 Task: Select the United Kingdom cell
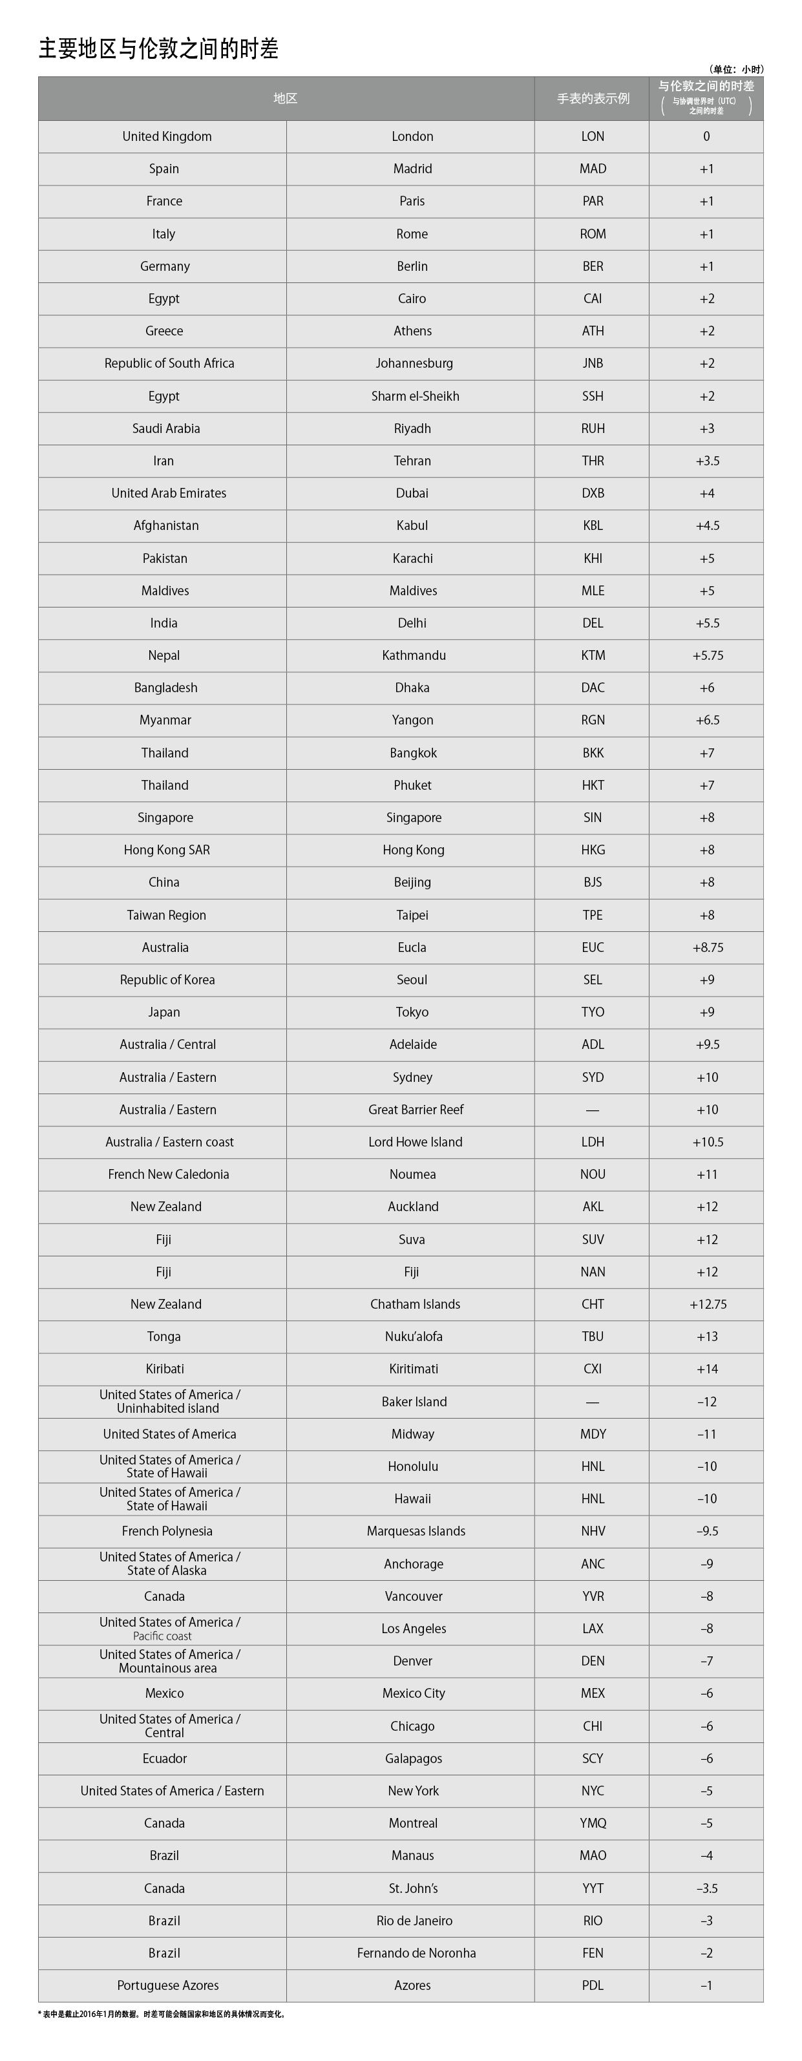[x=167, y=137]
